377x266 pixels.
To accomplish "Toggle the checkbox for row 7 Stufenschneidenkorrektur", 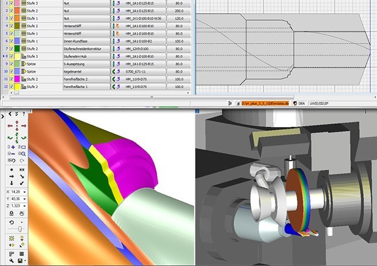I will (x=11, y=49).
